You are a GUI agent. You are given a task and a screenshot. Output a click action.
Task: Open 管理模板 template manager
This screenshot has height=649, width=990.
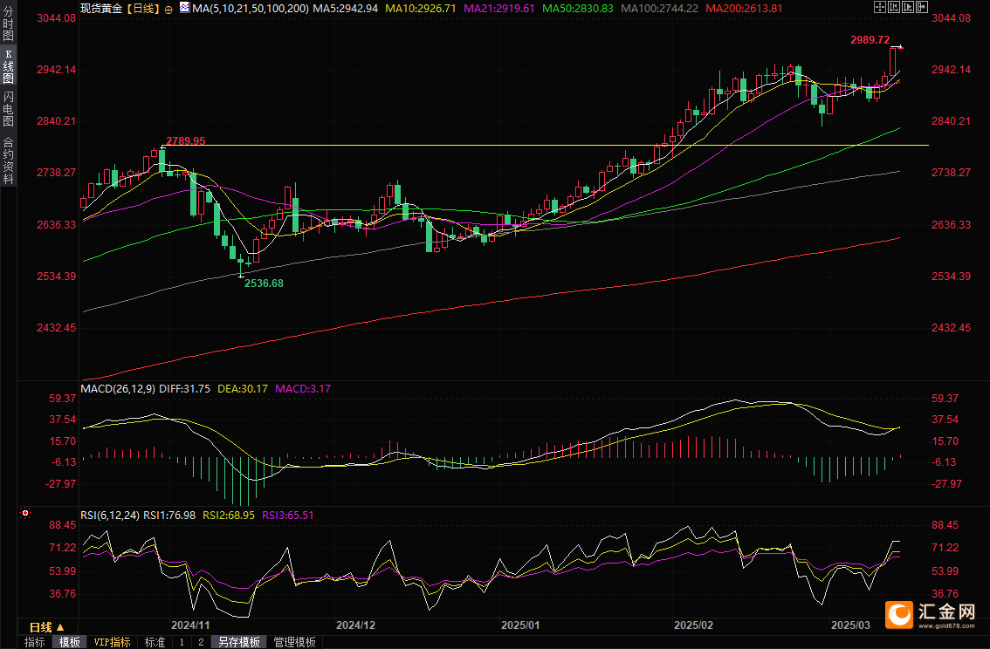295,642
